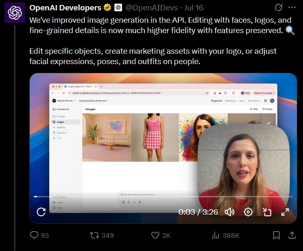The image size is (303, 251).
Task: Expand the Default project selector dropdown
Action: click(94, 101)
